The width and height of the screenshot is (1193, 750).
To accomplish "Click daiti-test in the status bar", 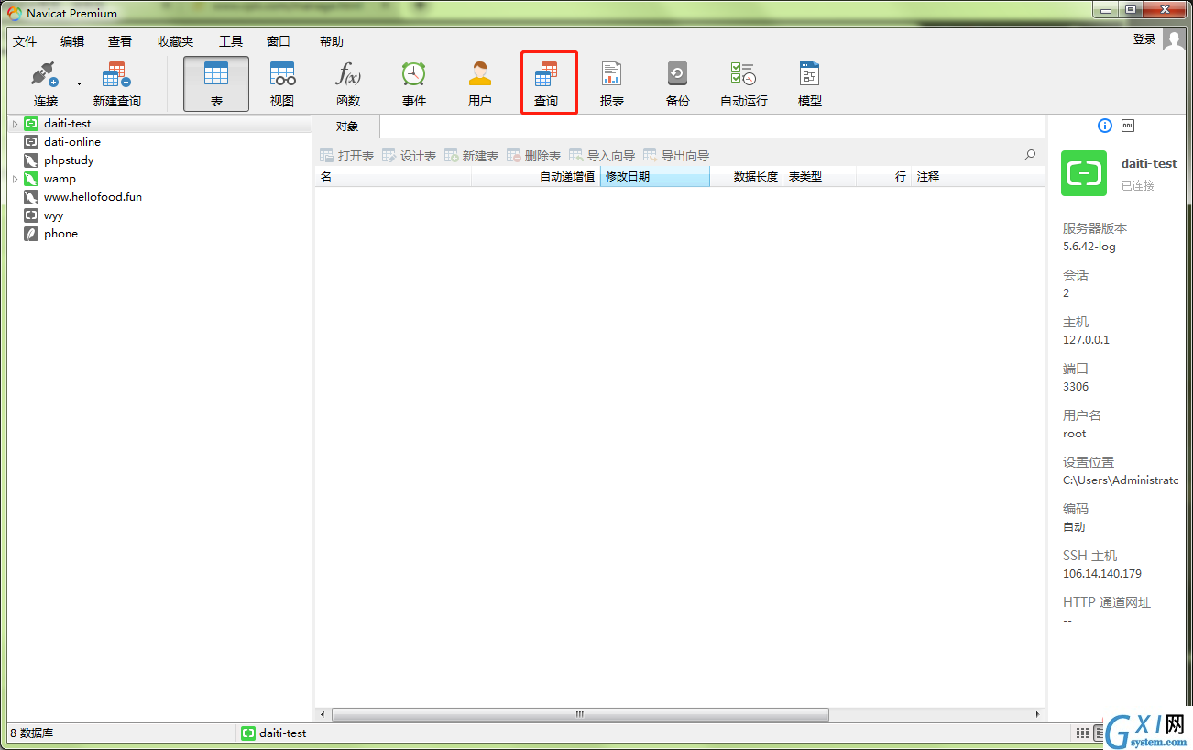I will click(274, 733).
